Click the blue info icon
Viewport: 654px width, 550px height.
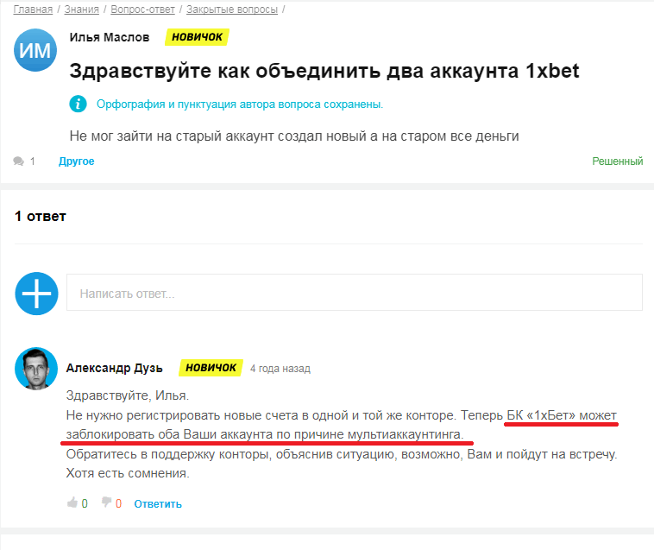click(79, 104)
